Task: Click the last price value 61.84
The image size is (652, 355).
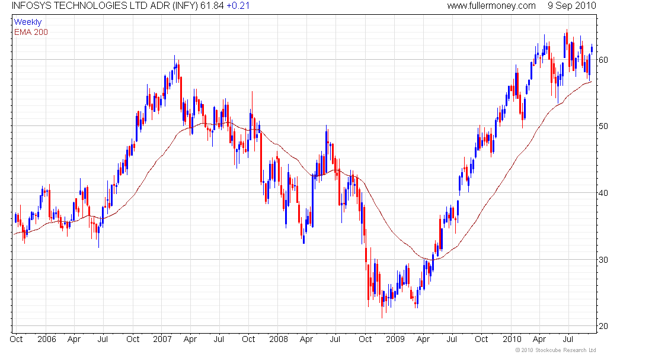Action: (x=212, y=6)
